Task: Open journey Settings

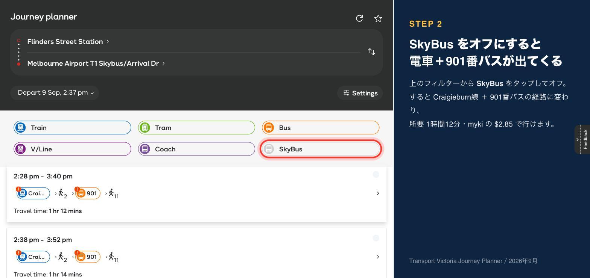Action: pyautogui.click(x=360, y=93)
